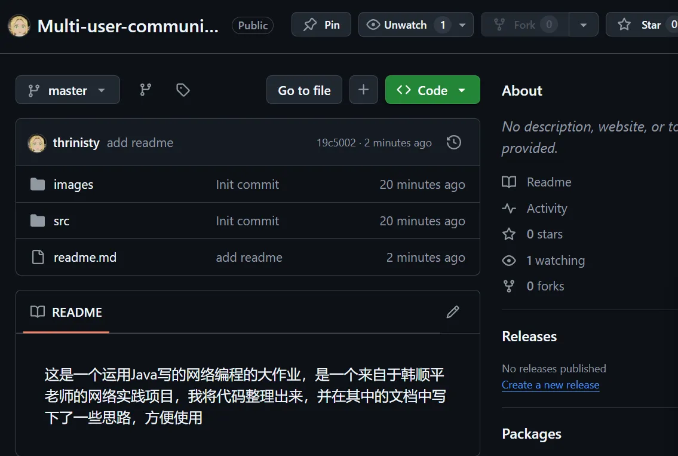This screenshot has width=678, height=456.
Task: Click thrinisty avatar in commit row
Action: (37, 143)
